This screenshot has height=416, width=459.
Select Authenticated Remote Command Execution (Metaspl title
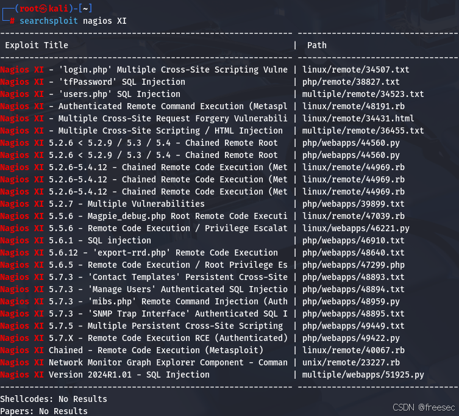[x=144, y=106]
